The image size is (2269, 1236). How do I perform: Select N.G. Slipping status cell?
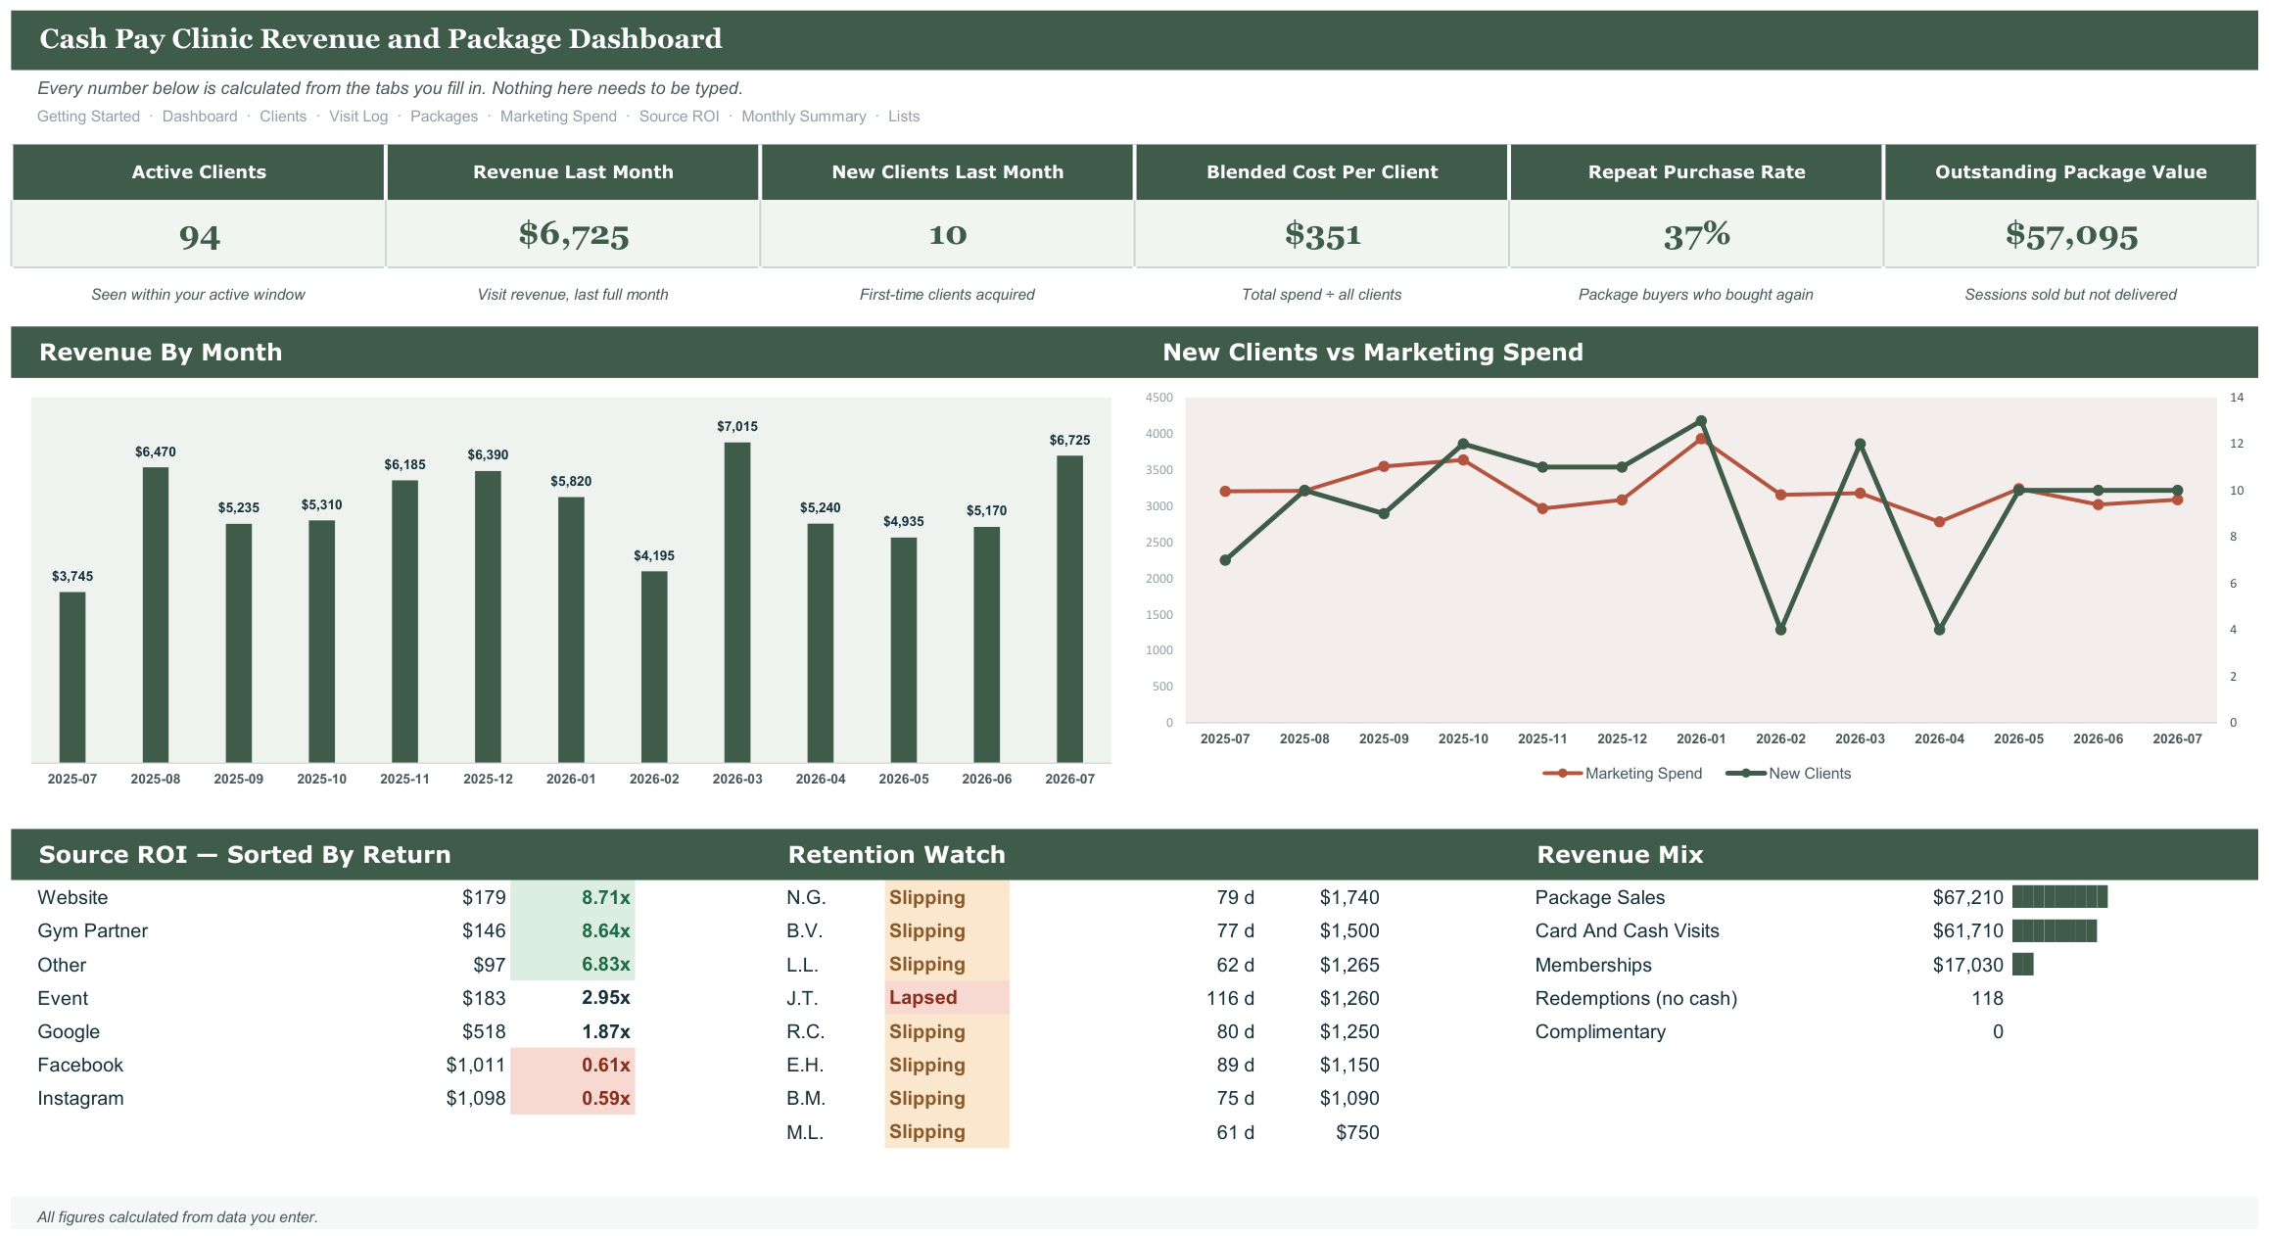947,897
